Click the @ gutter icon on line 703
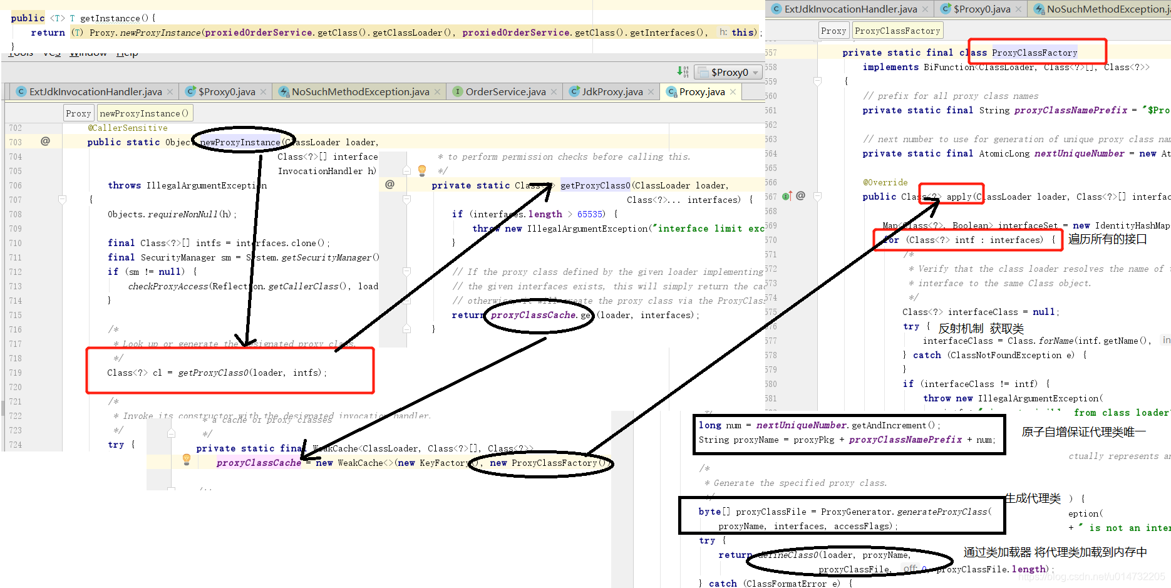Image resolution: width=1171 pixels, height=588 pixels. (45, 142)
